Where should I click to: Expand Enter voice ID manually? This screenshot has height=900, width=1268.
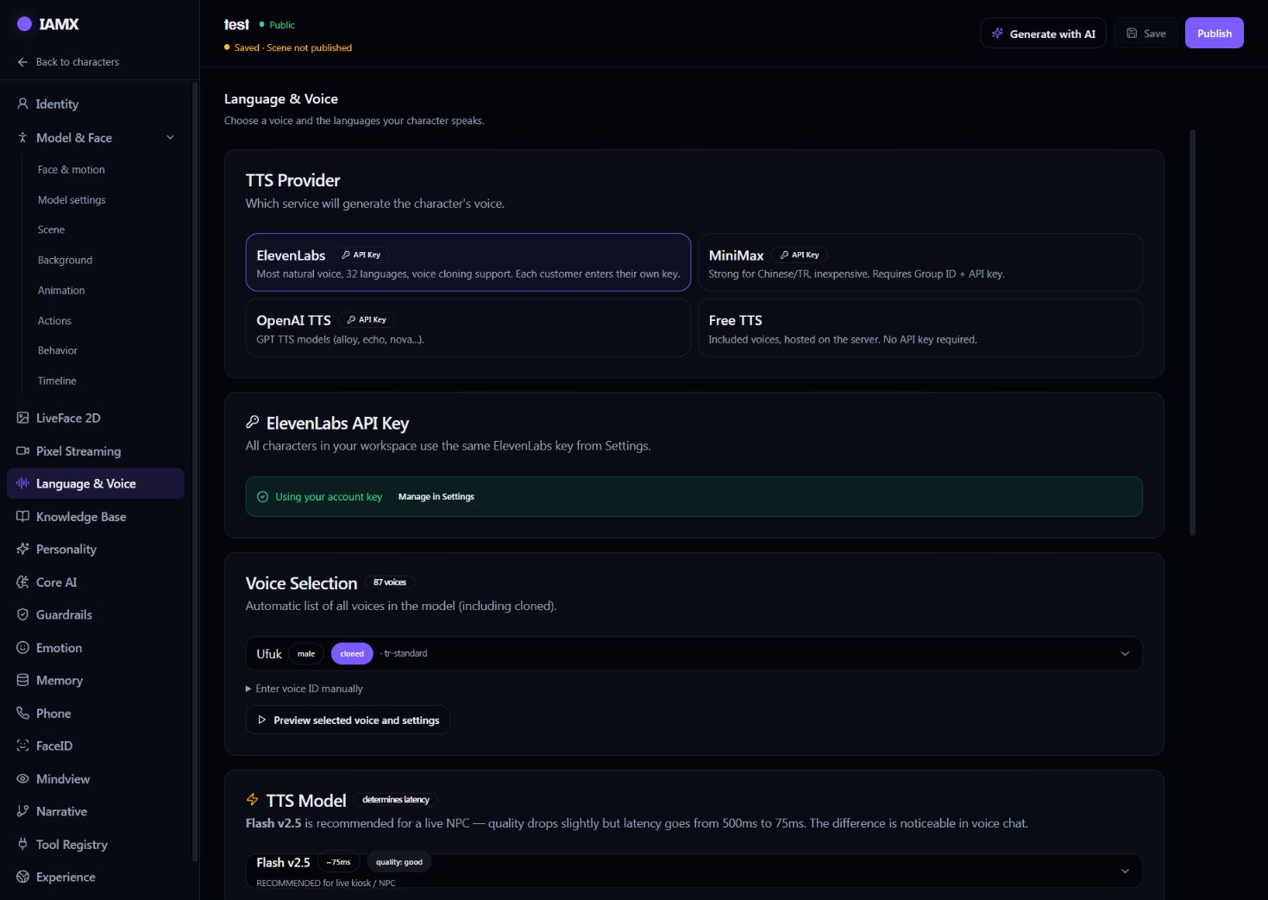click(x=304, y=689)
